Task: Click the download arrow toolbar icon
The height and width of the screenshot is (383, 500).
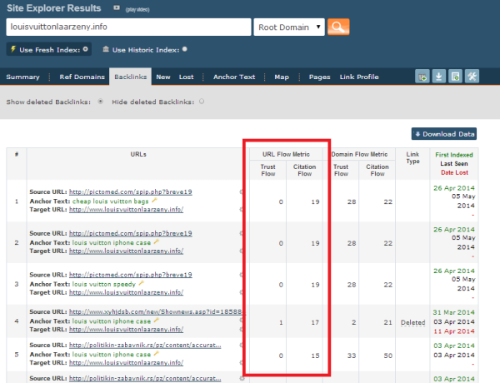Action: pyautogui.click(x=439, y=77)
